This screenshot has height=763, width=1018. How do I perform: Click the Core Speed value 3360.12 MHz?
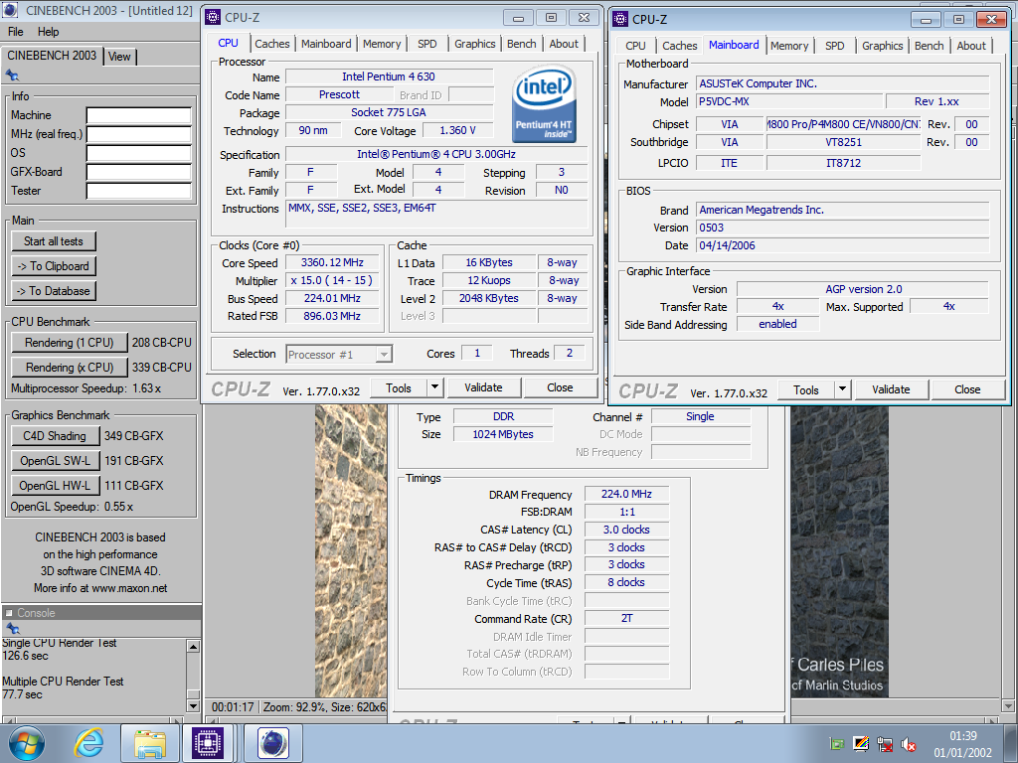(x=332, y=262)
